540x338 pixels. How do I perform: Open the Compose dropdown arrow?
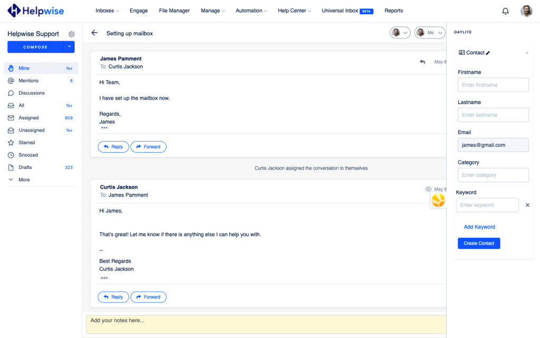pyautogui.click(x=69, y=47)
